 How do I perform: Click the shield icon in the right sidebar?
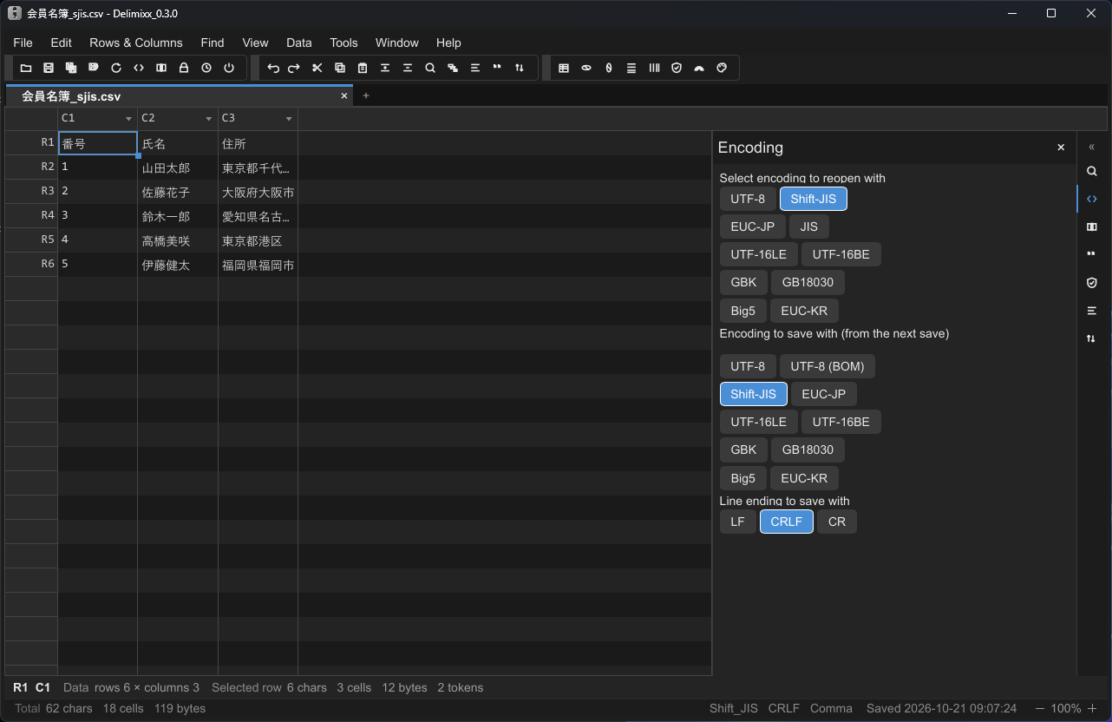click(1092, 282)
